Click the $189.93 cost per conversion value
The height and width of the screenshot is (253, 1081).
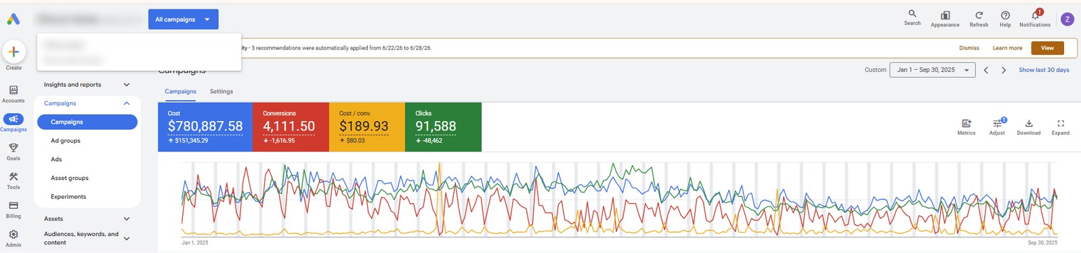[x=364, y=127]
